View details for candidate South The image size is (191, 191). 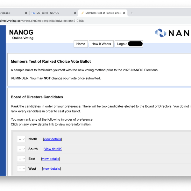pyautogui.click(x=53, y=149)
